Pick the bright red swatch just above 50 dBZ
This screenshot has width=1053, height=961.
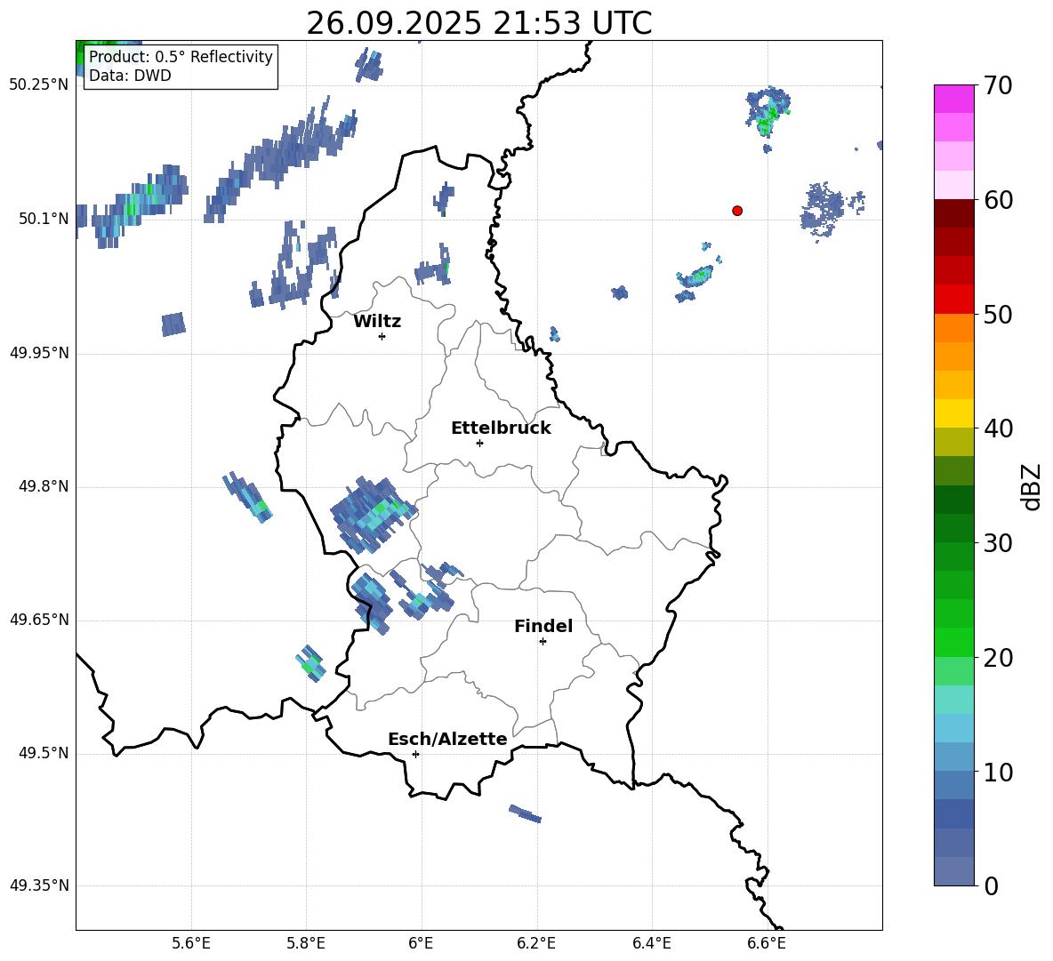[x=954, y=299]
